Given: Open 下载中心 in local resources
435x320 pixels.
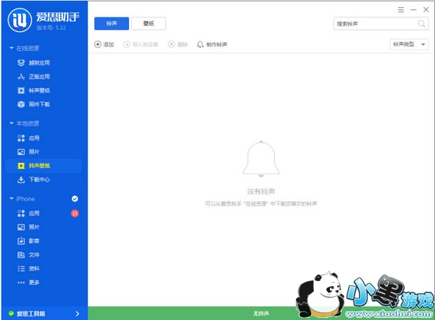Looking at the screenshot, I should point(38,179).
